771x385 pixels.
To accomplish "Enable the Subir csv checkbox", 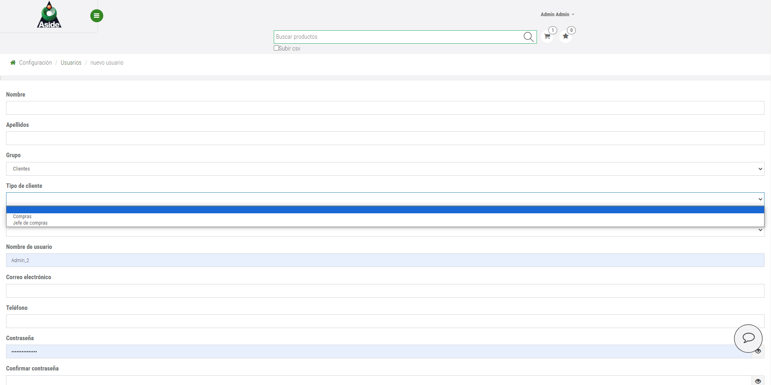I will pyautogui.click(x=276, y=48).
